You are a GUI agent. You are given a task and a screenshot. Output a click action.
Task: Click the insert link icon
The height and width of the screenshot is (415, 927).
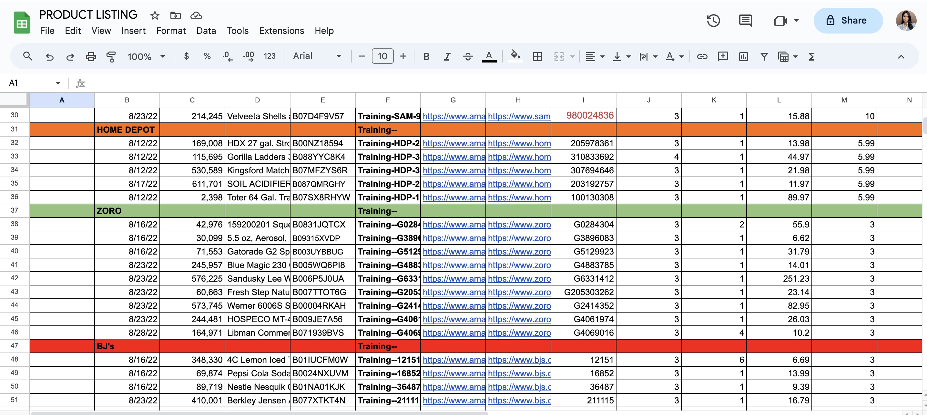702,56
